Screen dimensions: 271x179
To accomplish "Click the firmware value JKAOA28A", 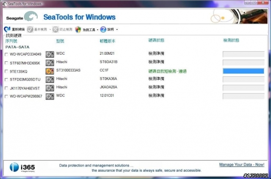I will point(108,87).
